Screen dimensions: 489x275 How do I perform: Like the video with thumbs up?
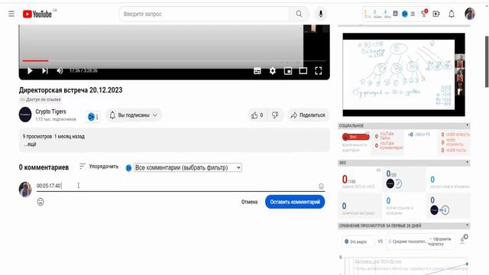coord(257,115)
